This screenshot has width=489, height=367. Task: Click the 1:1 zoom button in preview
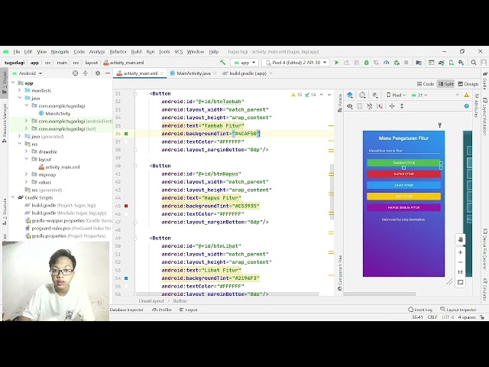[460, 272]
